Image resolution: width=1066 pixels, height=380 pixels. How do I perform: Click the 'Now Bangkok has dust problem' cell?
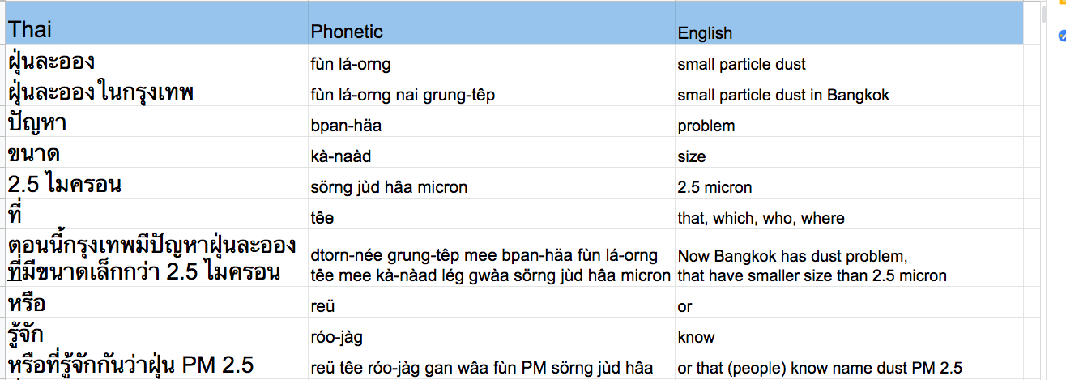849,260
